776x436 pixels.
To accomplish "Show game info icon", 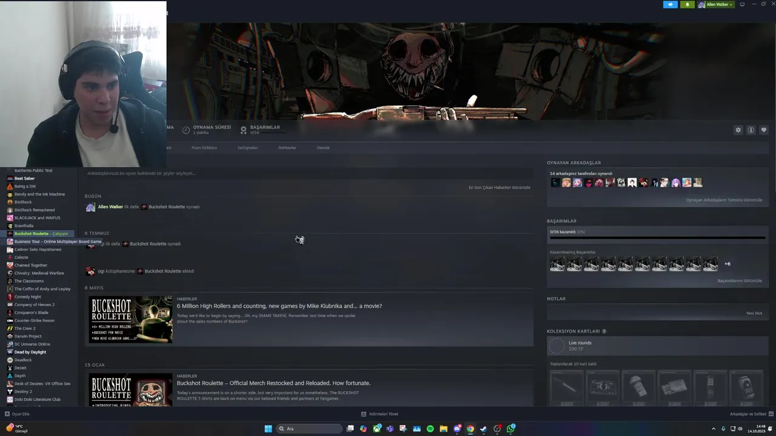I will coord(751,130).
